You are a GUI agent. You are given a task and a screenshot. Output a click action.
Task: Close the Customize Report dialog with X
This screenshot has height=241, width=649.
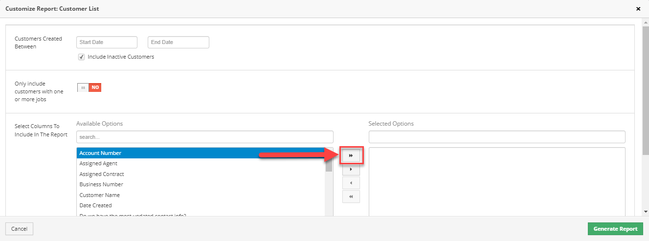638,9
